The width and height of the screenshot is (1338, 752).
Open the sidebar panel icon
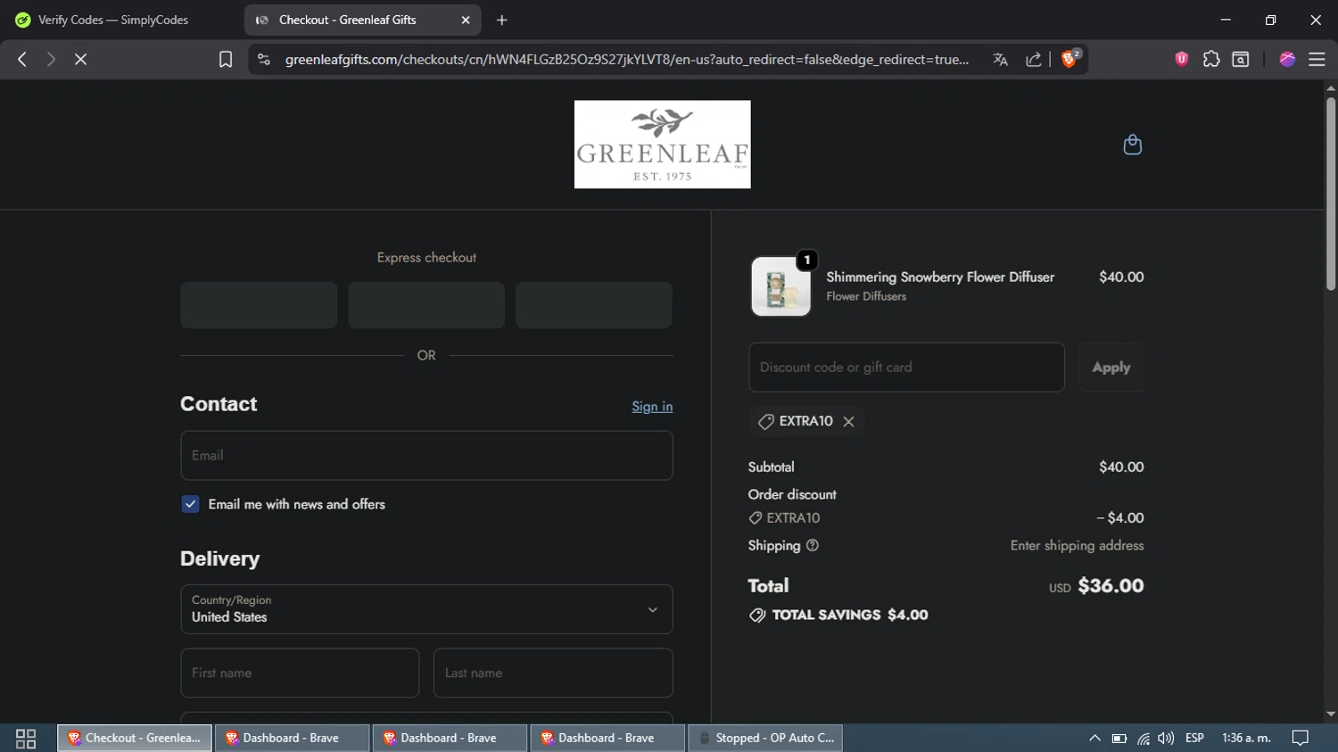(x=1241, y=59)
